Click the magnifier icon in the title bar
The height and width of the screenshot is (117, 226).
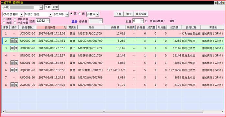tap(219, 3)
